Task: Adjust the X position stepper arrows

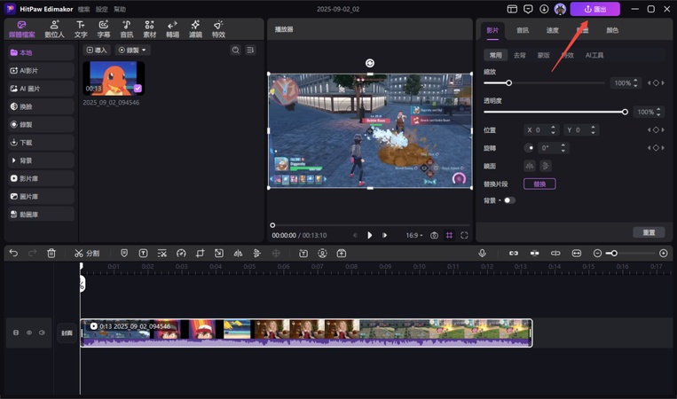Action: point(553,129)
